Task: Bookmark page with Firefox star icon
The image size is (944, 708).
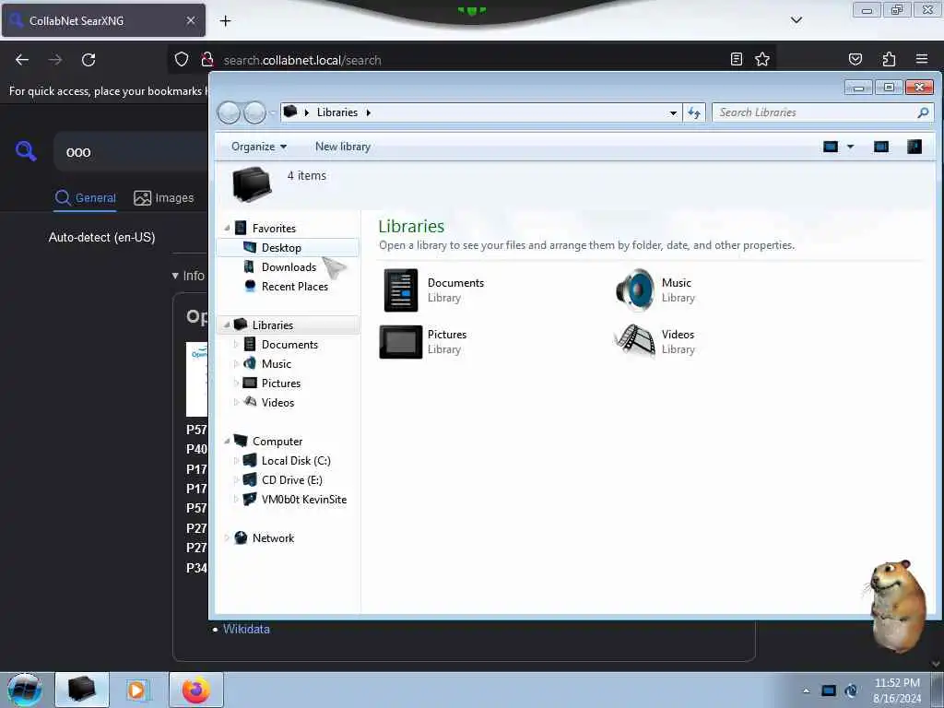Action: click(762, 59)
